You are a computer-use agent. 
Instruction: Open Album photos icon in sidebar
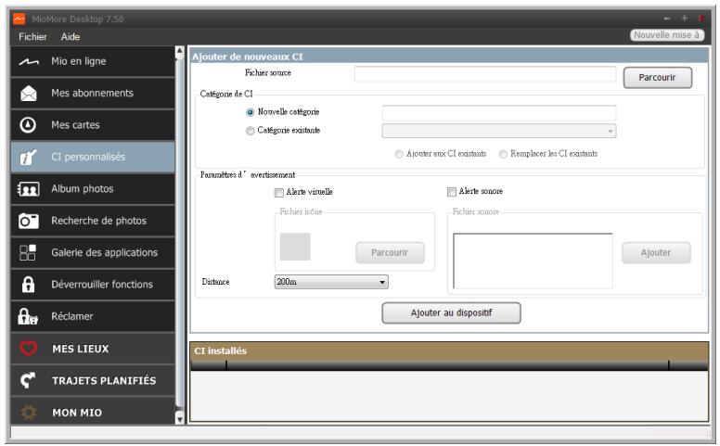pyautogui.click(x=28, y=189)
